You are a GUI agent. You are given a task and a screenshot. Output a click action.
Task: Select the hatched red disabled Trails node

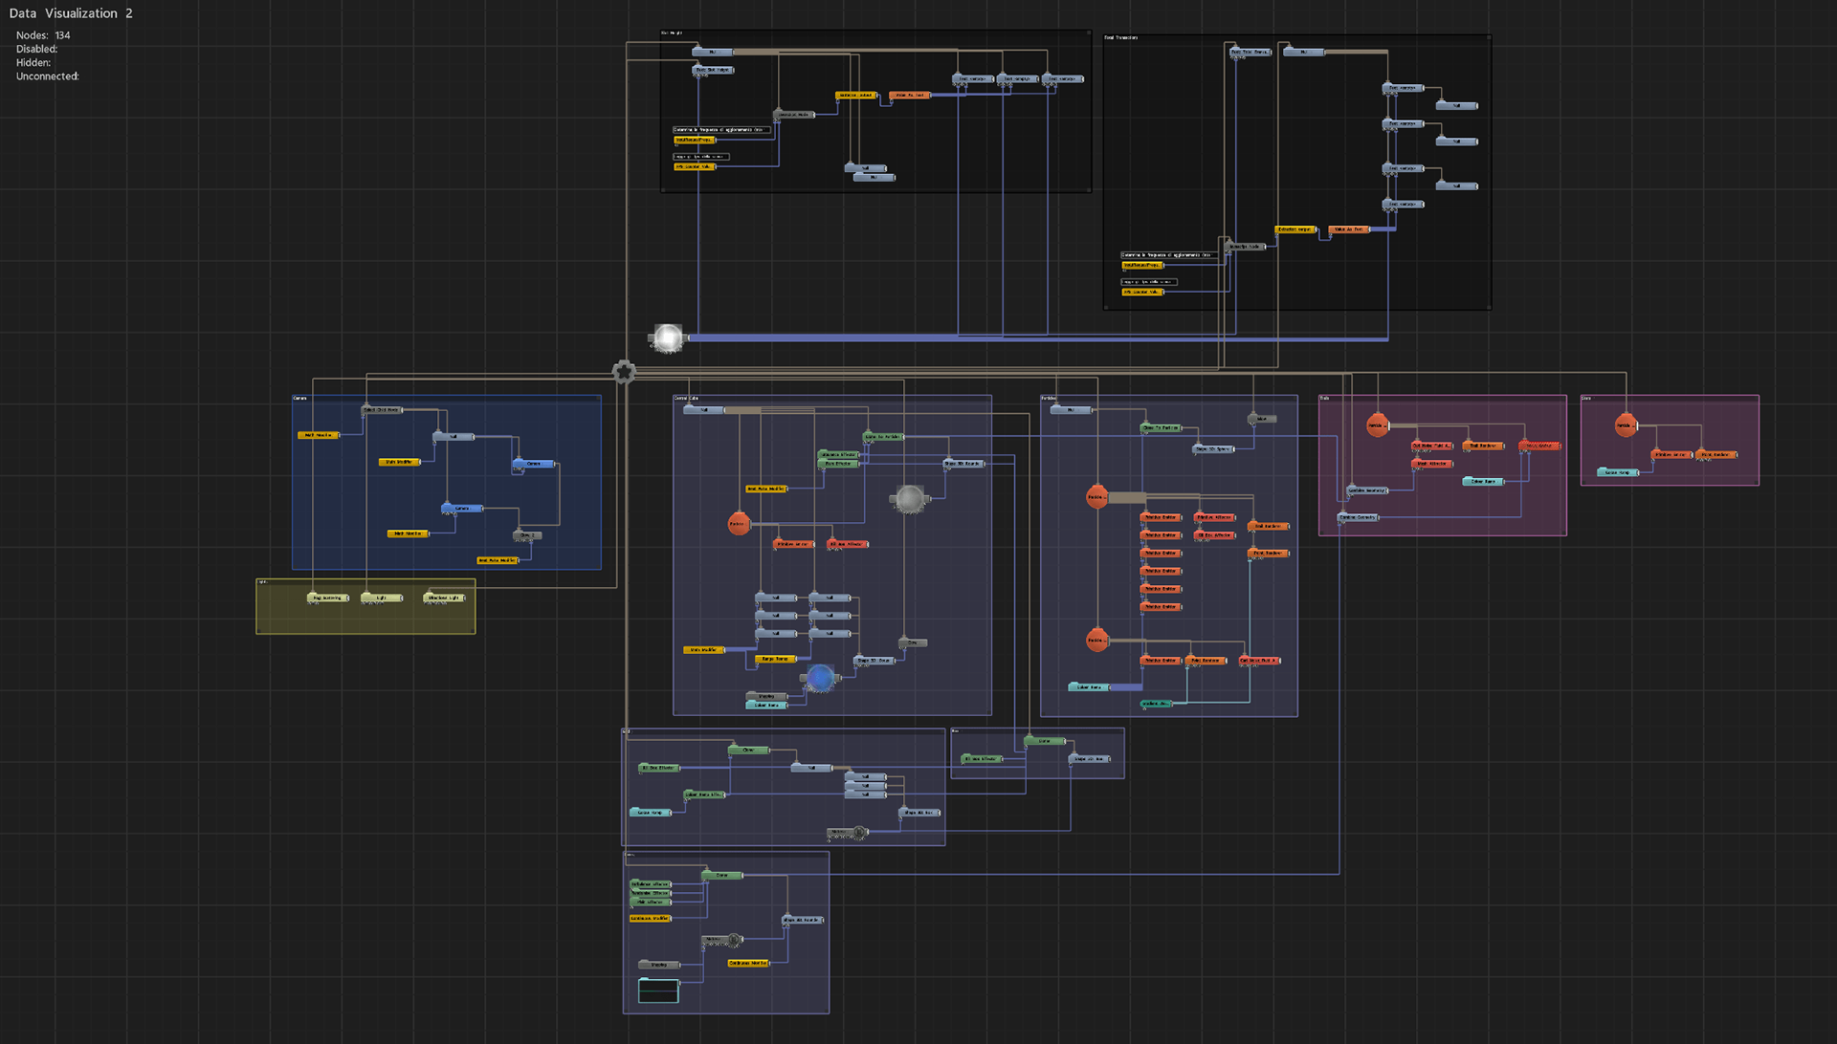click(1538, 446)
